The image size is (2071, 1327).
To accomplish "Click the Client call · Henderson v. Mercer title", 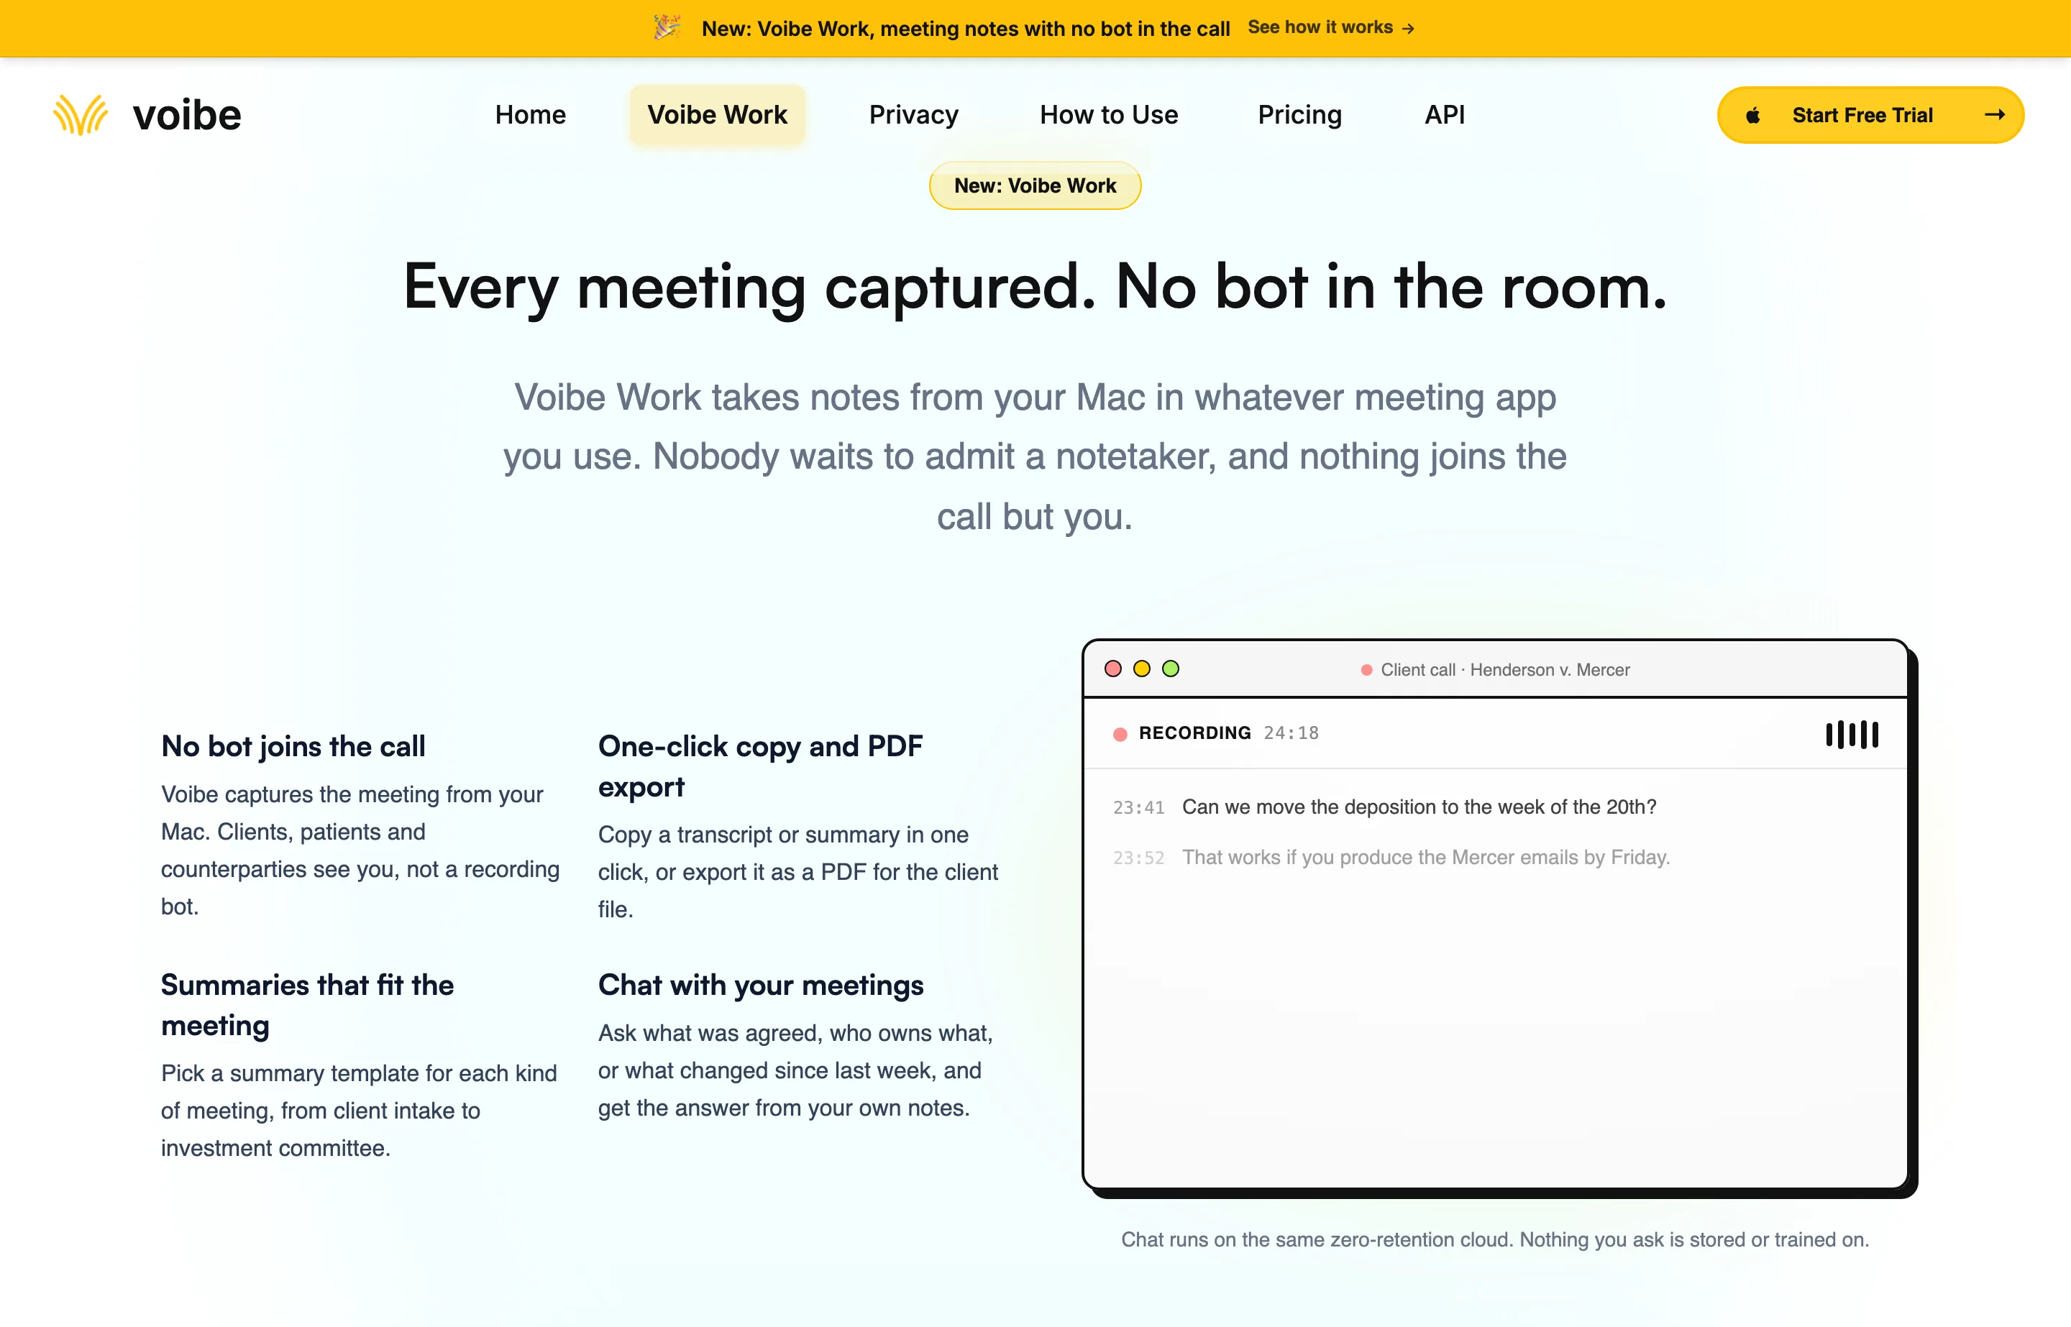I will pyautogui.click(x=1505, y=669).
